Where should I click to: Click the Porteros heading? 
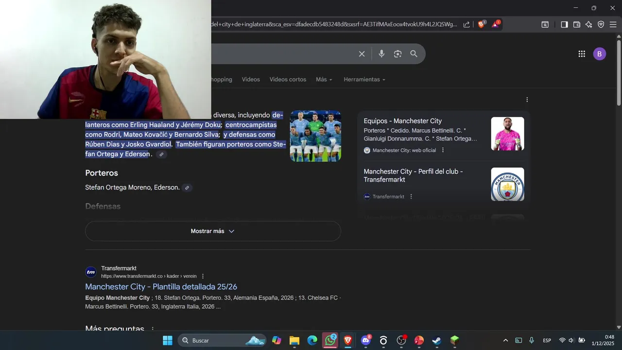[x=102, y=173]
